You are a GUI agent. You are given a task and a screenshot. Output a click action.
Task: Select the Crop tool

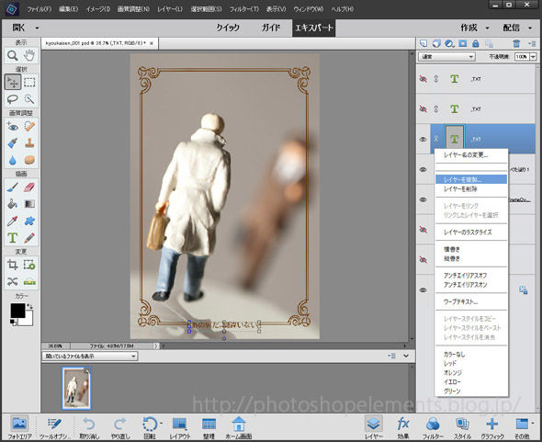[13, 265]
